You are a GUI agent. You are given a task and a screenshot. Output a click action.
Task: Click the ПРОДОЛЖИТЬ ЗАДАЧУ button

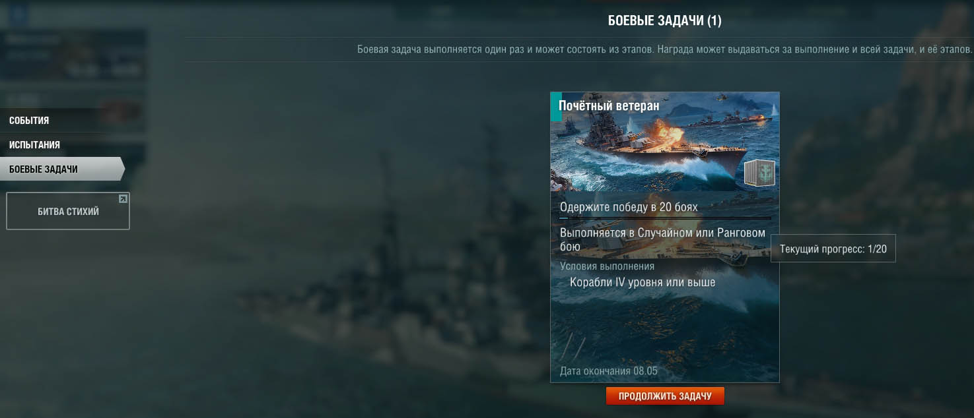[665, 396]
